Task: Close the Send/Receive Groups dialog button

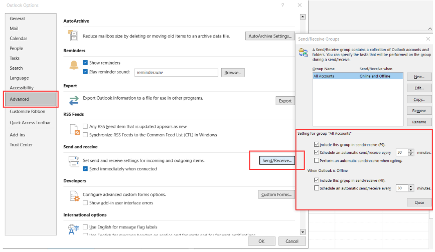Action: coord(419,202)
